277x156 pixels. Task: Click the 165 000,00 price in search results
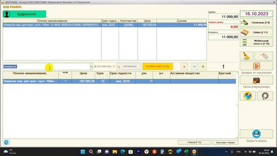(x=84, y=81)
